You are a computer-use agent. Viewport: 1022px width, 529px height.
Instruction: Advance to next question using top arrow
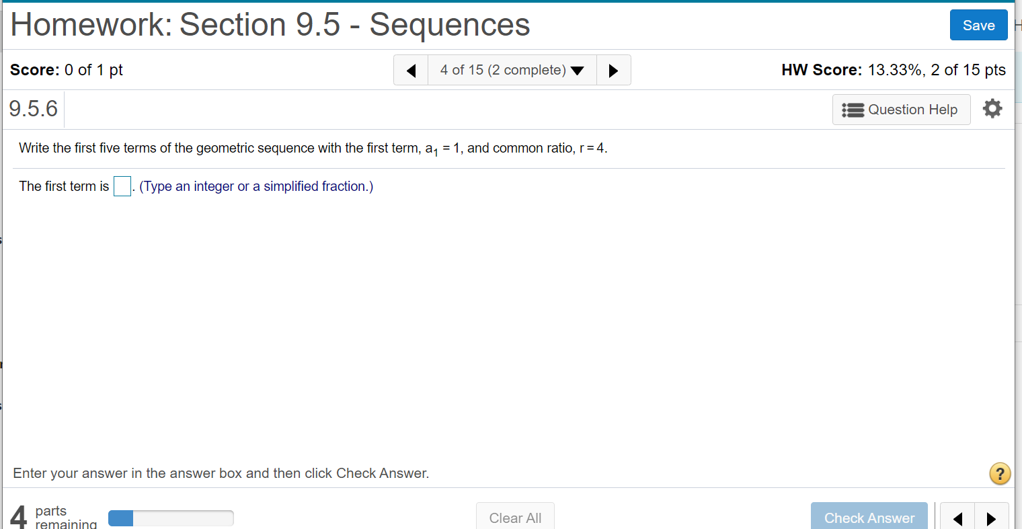tap(613, 71)
